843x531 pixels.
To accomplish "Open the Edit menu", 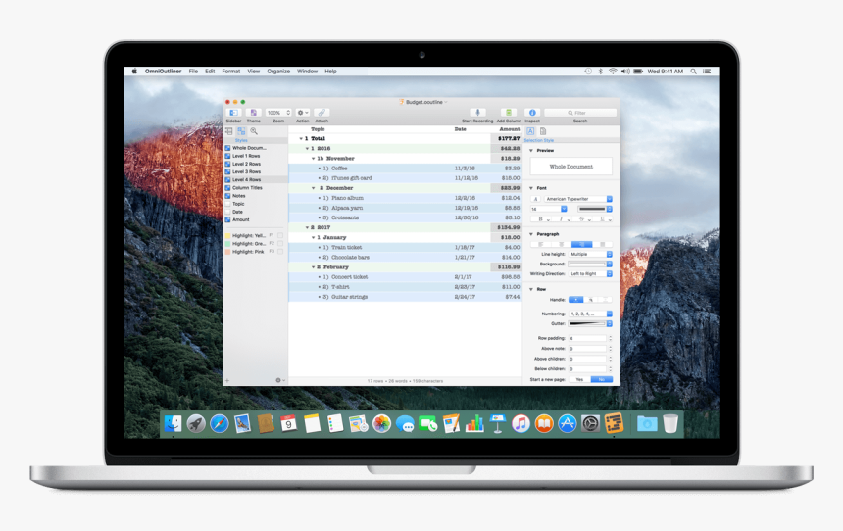I will click(x=210, y=71).
